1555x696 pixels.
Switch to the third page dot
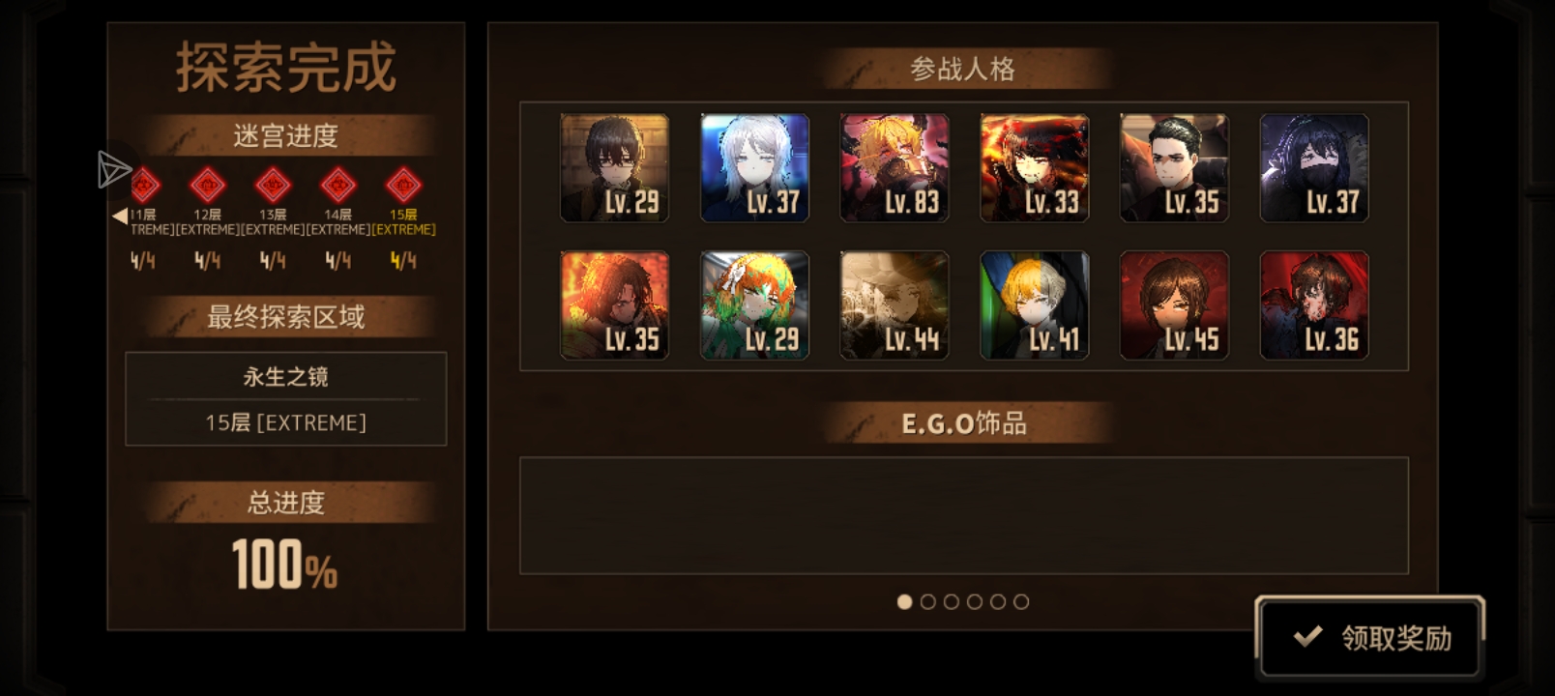click(x=952, y=601)
